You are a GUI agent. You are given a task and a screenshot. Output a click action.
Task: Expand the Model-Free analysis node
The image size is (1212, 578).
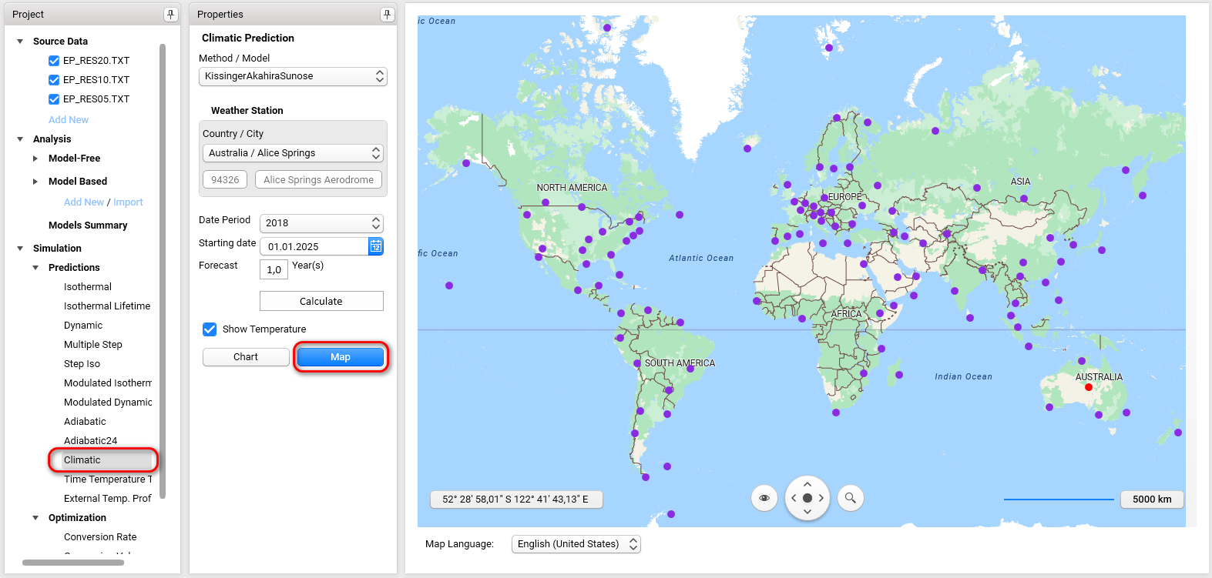point(35,159)
